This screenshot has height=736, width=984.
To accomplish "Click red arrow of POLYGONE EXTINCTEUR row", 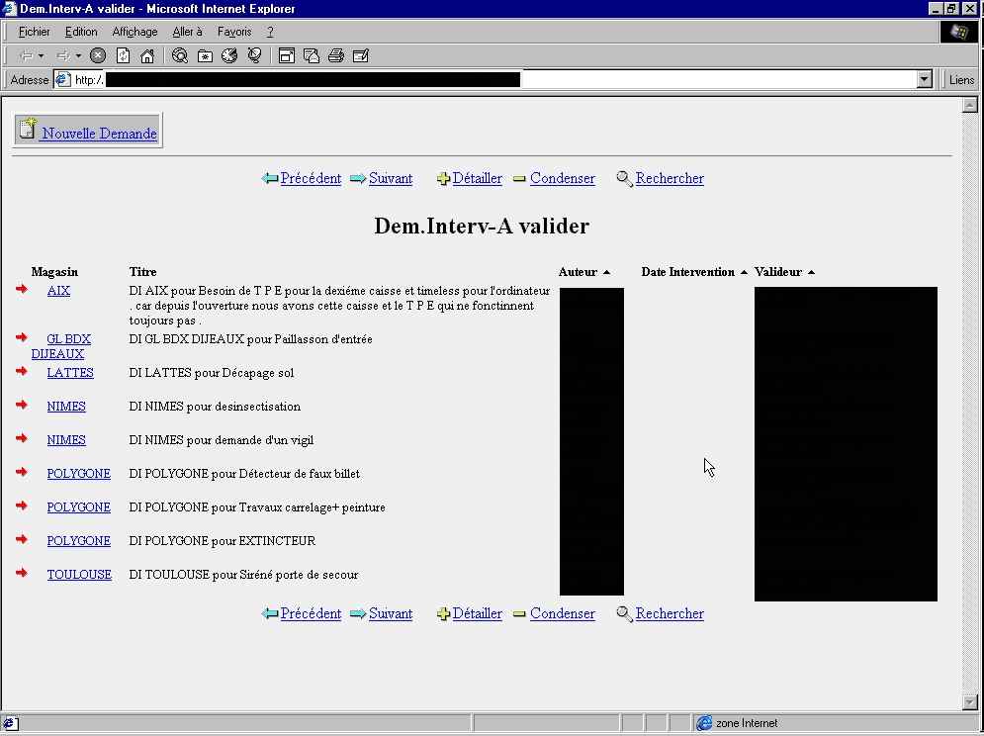I will tap(22, 539).
